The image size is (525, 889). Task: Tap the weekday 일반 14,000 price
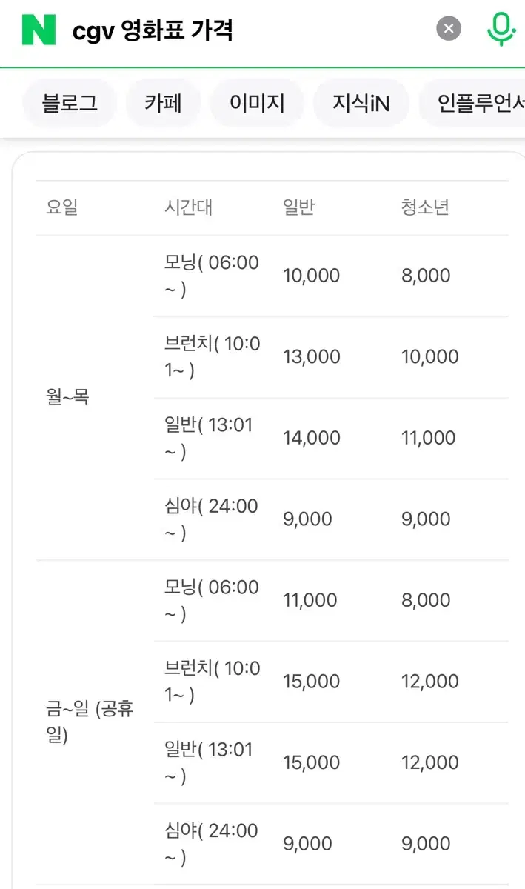(x=311, y=438)
